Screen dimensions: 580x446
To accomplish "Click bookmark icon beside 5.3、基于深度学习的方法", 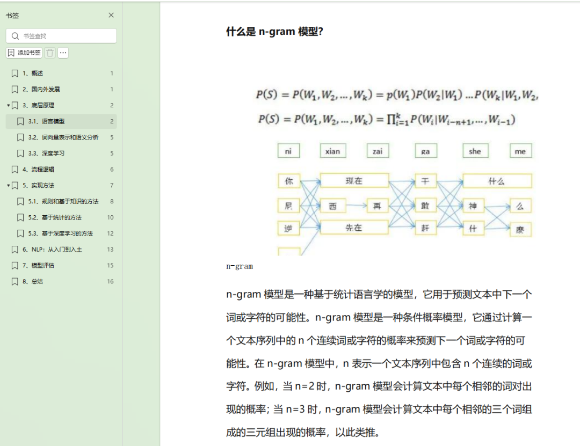I will click(x=21, y=233).
